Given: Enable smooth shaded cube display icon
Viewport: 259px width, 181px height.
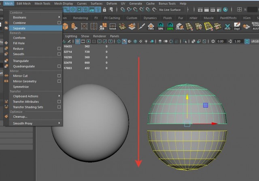Looking at the screenshot, I should [124, 41].
